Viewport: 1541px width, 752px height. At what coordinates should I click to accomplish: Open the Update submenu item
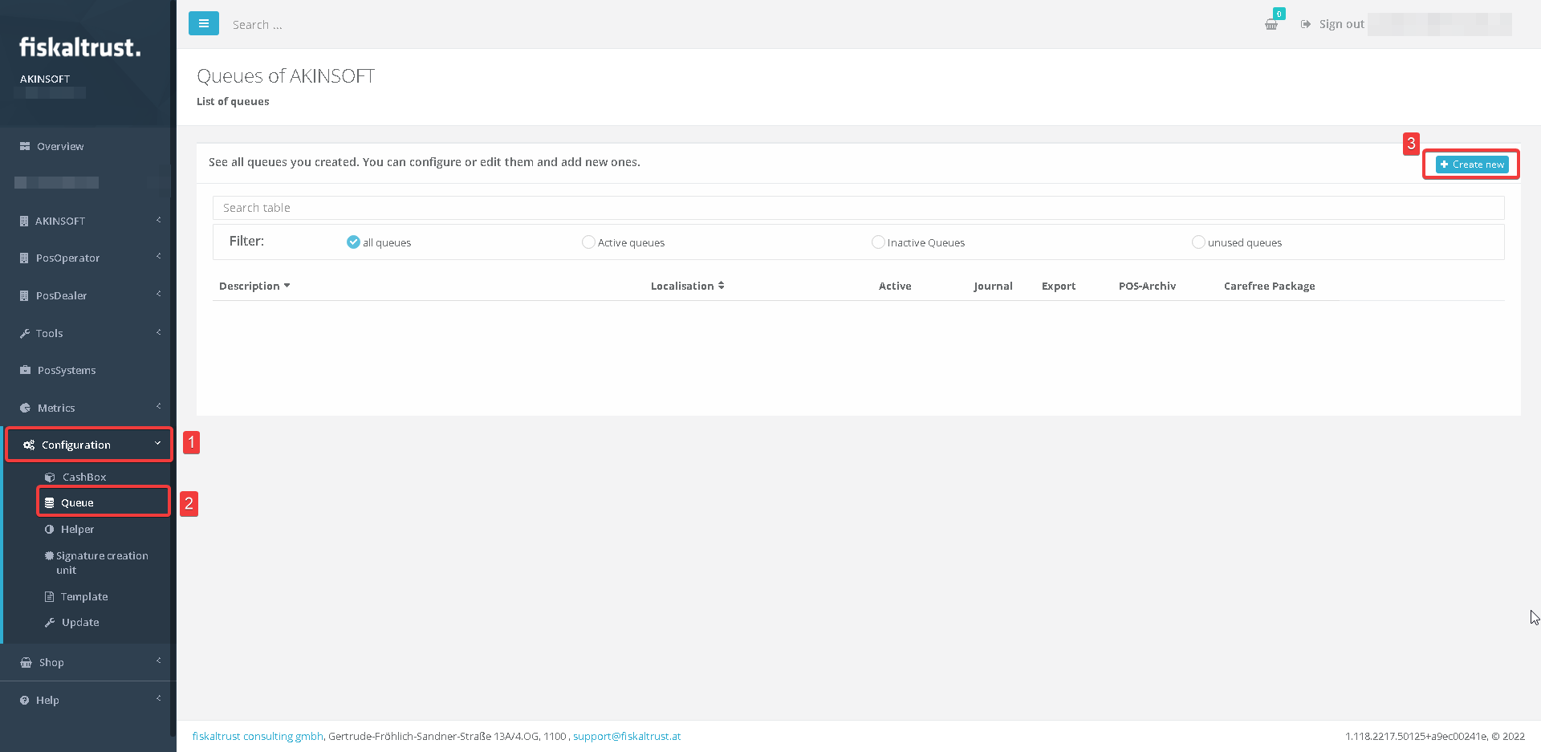coord(80,622)
